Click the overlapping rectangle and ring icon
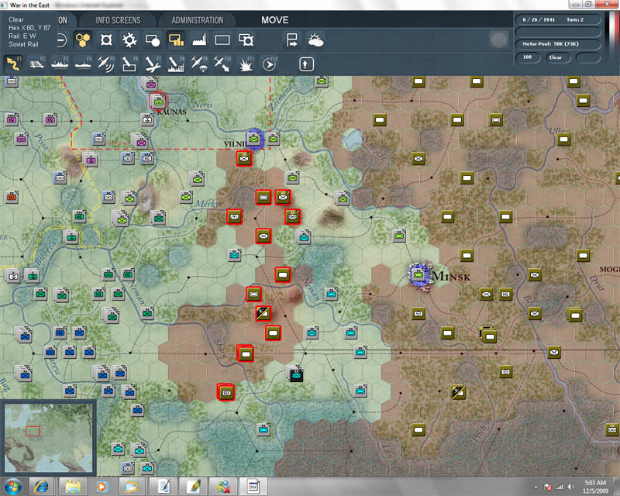Screen dimensions: 620x496 [x=246, y=40]
